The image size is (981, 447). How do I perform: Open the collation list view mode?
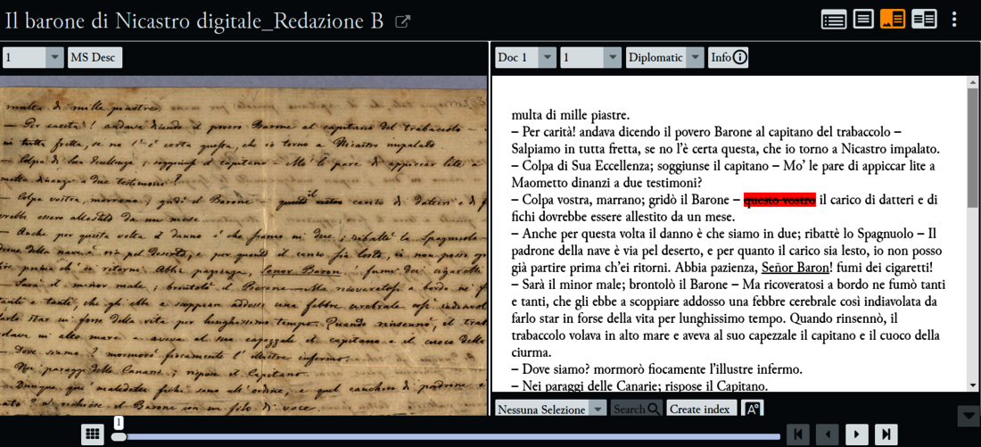(834, 20)
